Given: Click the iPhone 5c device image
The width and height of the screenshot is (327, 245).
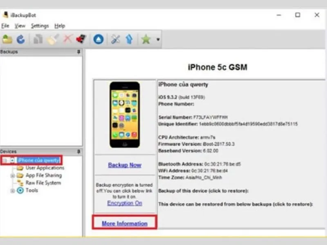Looking at the screenshot, I should tap(125, 115).
